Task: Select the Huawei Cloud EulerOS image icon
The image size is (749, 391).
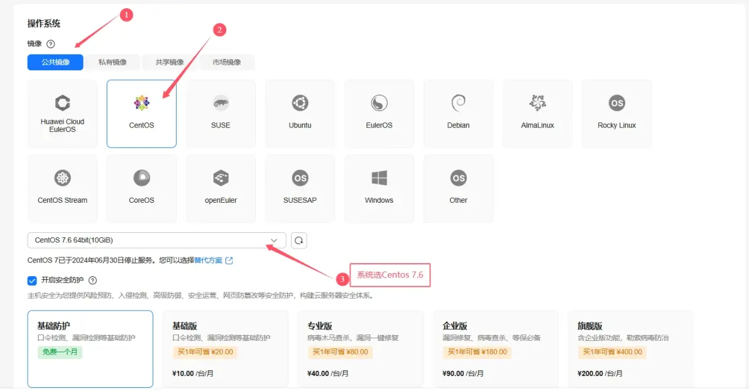Action: tap(62, 102)
